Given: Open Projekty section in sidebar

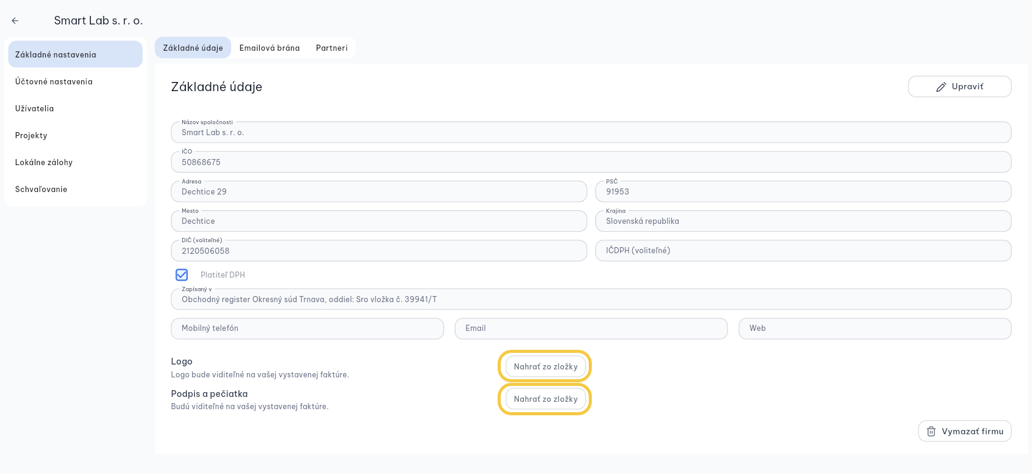Looking at the screenshot, I should click(75, 135).
